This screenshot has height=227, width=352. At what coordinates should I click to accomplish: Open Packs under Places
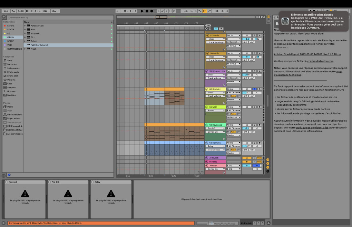point(10,107)
